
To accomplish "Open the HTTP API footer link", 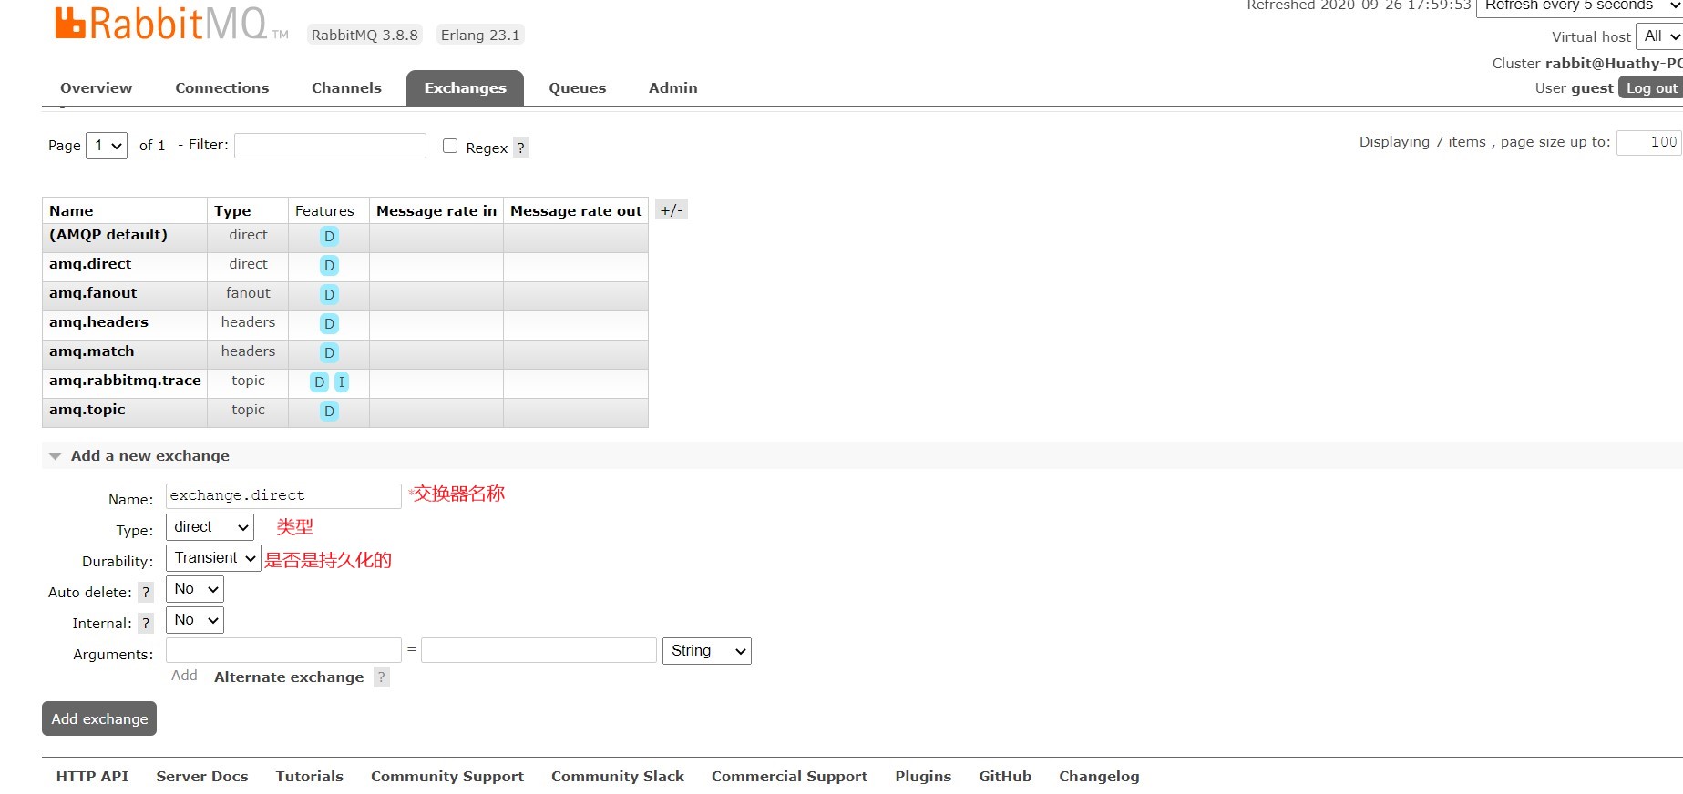I will coord(92,776).
